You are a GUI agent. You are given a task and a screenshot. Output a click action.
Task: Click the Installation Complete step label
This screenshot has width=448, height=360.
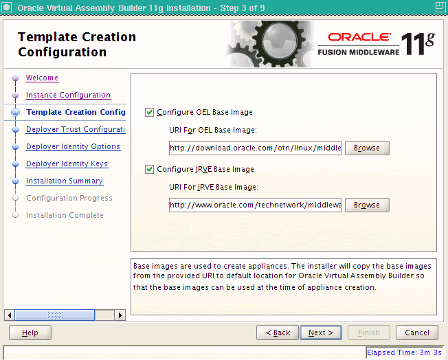(65, 215)
